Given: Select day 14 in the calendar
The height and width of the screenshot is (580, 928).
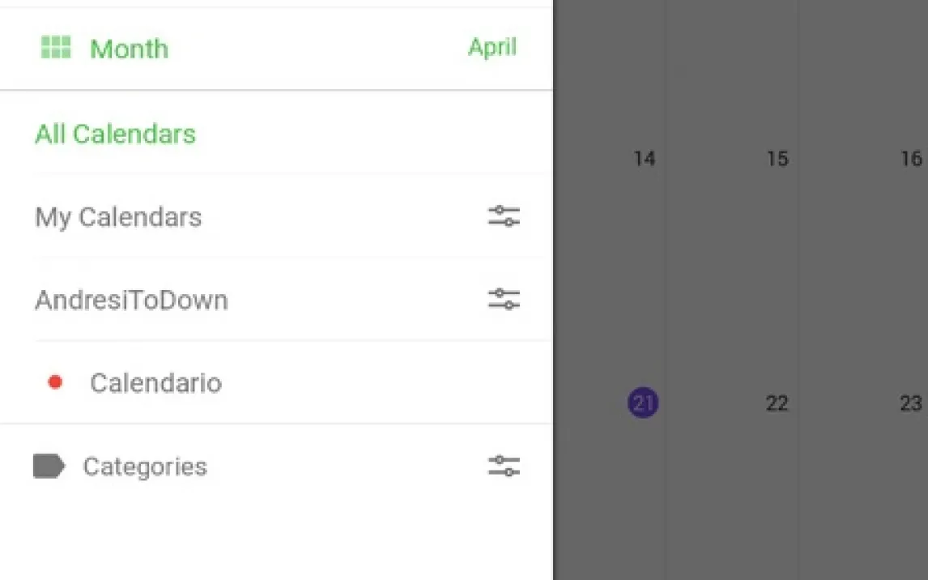Looking at the screenshot, I should tap(644, 159).
